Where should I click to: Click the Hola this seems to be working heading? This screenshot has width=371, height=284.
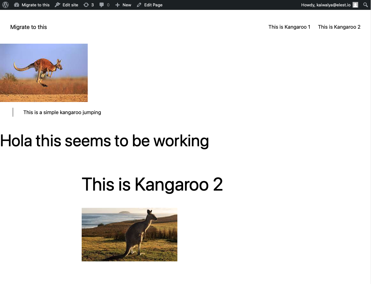point(104,141)
